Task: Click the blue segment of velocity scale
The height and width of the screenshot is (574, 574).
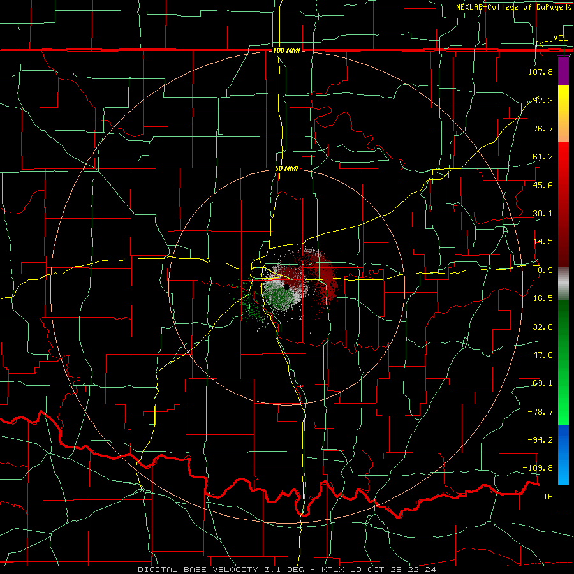Action: (563, 455)
